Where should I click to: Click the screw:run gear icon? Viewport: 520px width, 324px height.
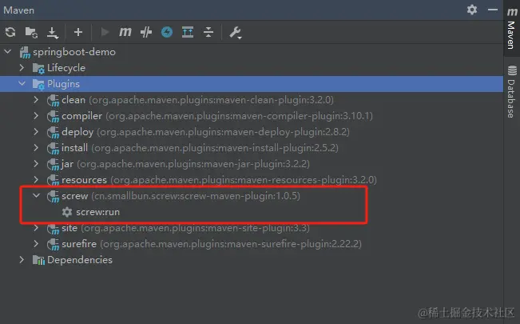67,212
